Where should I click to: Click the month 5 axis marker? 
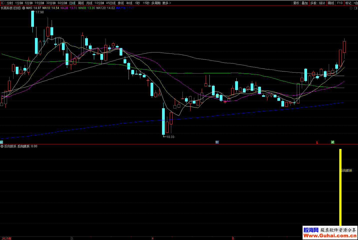click(x=233, y=238)
